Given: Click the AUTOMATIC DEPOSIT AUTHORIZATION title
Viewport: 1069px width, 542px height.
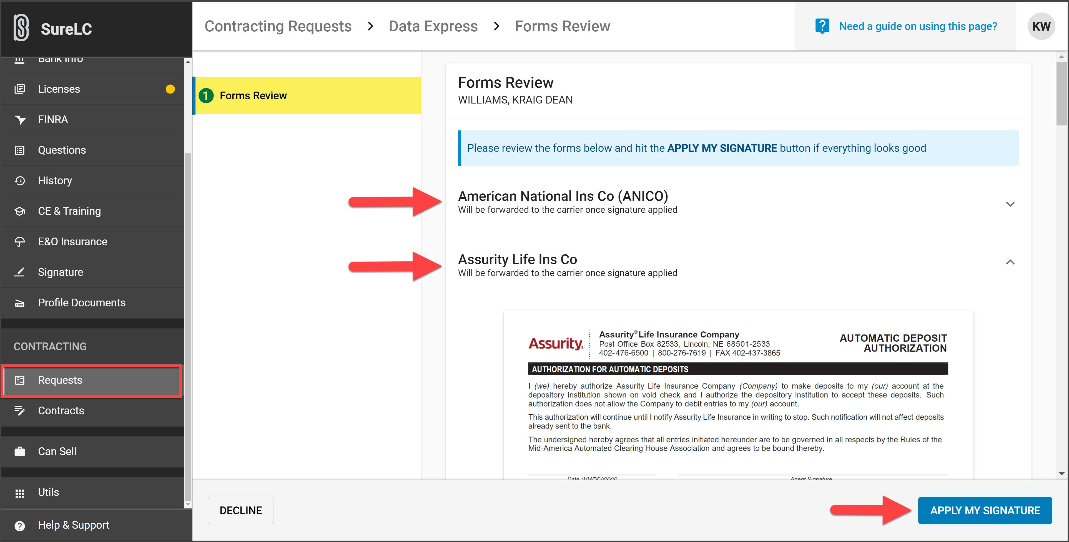Looking at the screenshot, I should tap(893, 343).
